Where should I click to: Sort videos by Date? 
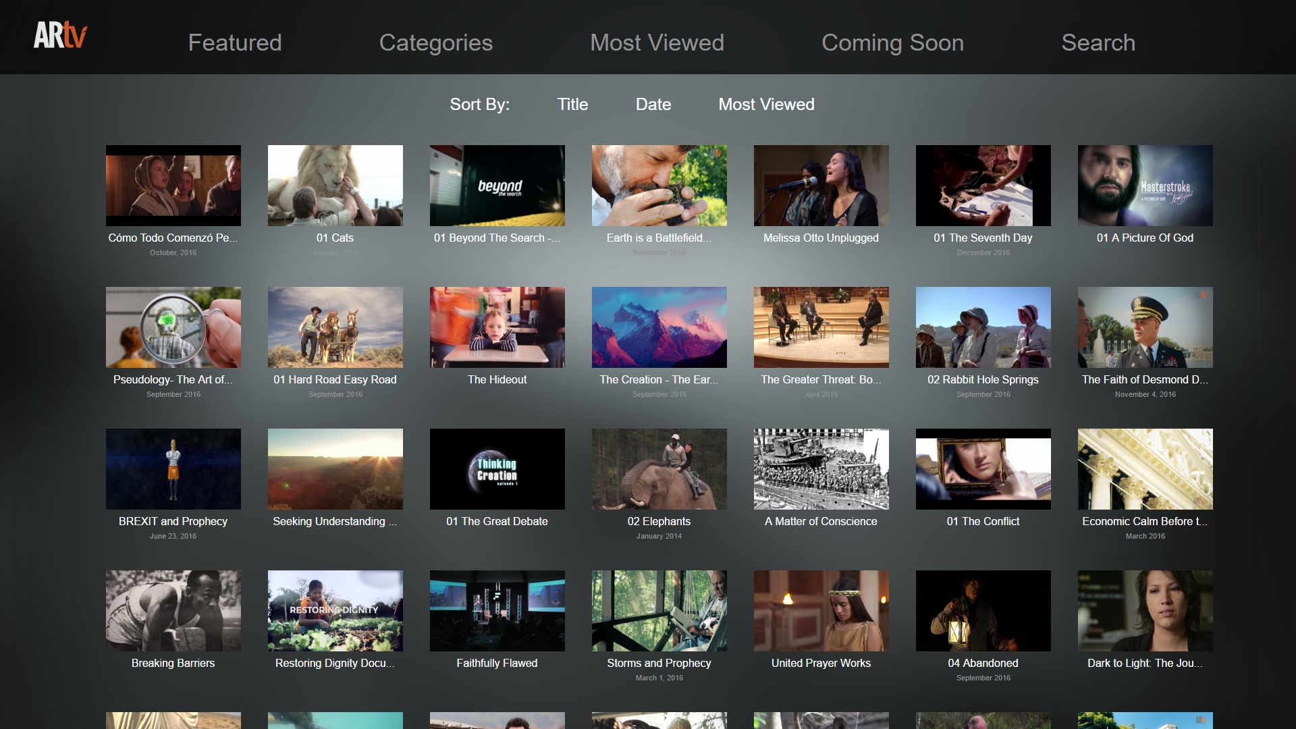point(653,105)
